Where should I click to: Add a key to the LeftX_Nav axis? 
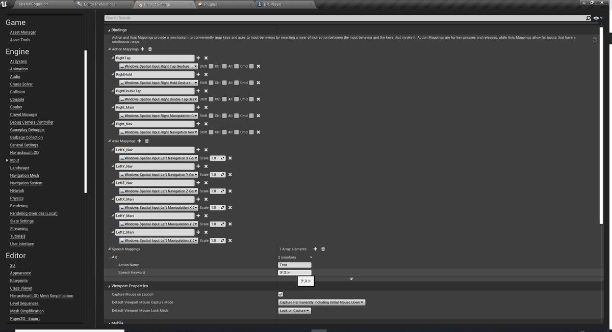198,150
